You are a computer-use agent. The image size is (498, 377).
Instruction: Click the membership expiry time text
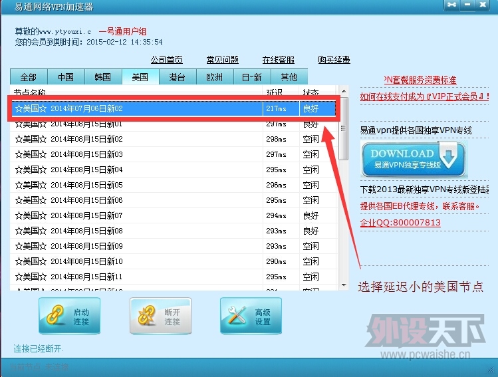tap(89, 42)
